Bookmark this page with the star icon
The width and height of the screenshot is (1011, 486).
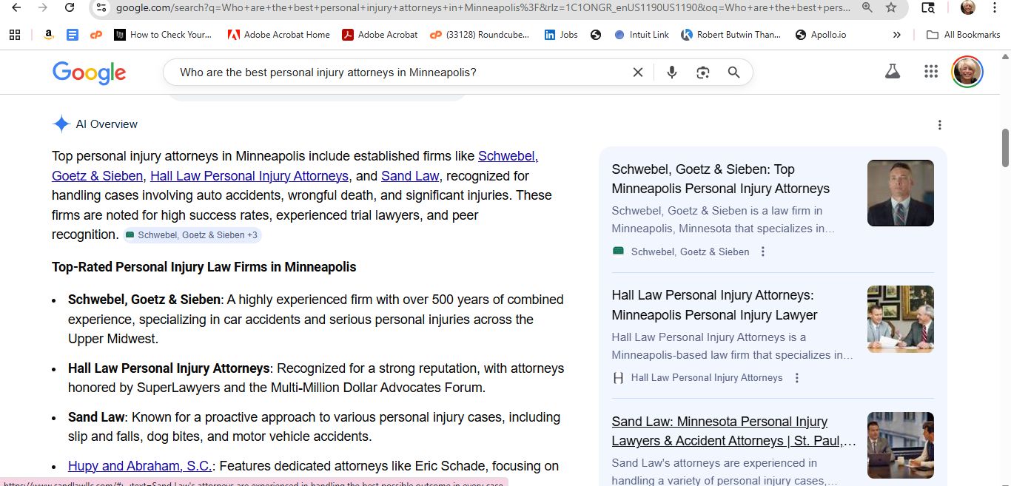coord(891,7)
